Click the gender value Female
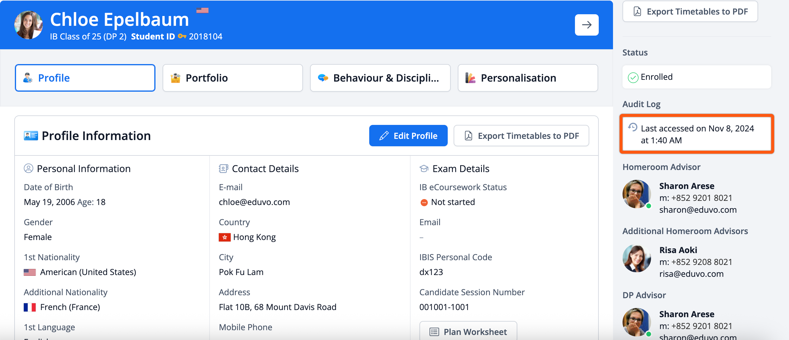This screenshot has width=789, height=340. [x=38, y=237]
